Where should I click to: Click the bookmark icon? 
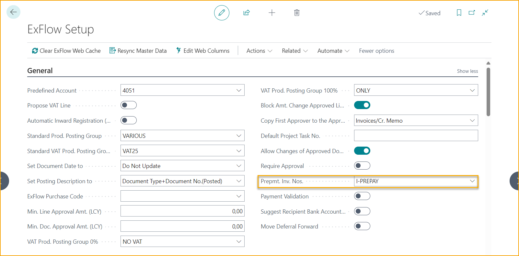pyautogui.click(x=459, y=13)
